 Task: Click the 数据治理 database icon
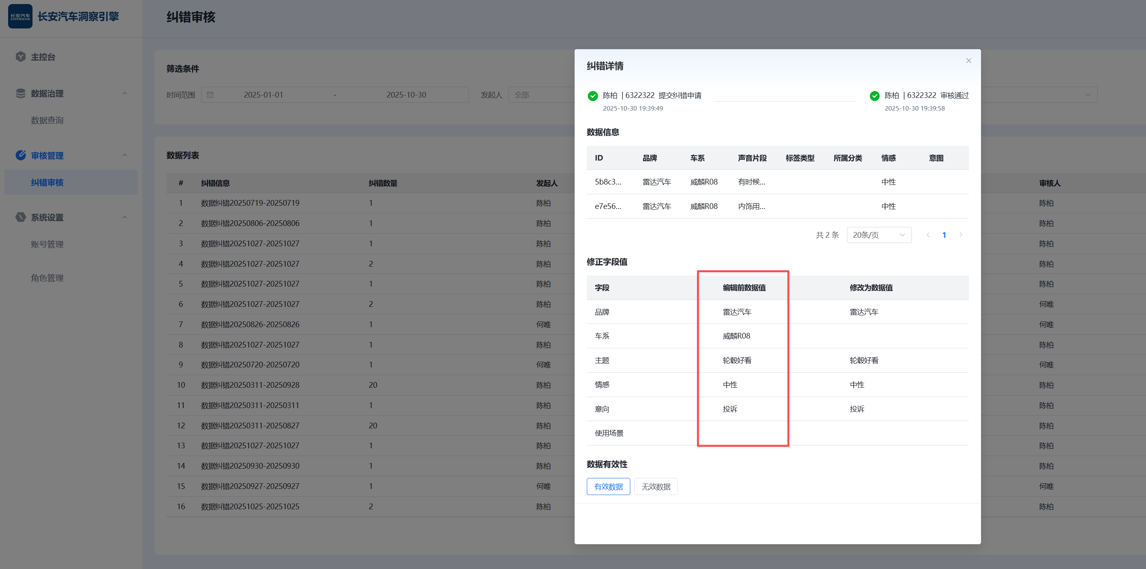tap(20, 93)
